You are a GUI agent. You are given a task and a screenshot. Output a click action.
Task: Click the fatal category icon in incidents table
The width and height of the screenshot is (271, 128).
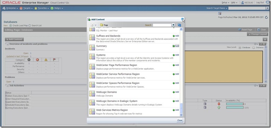coord(29,60)
